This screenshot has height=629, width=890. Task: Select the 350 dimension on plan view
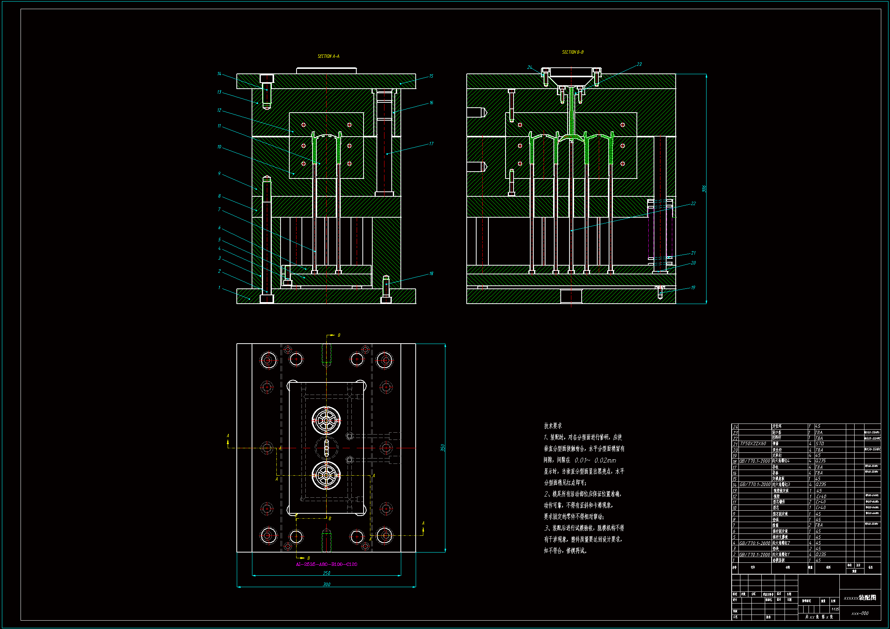point(443,447)
